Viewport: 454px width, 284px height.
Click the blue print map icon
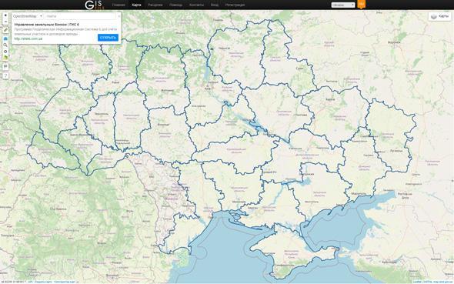[5, 38]
